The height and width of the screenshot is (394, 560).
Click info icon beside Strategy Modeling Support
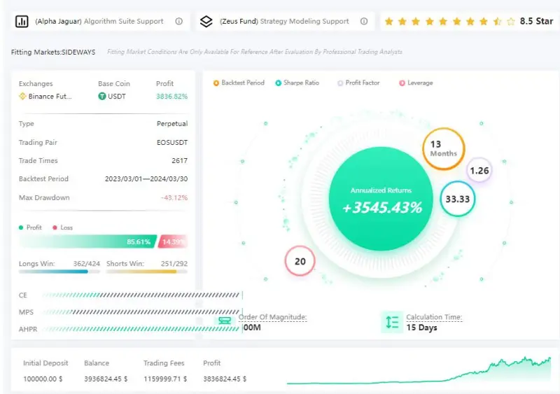(364, 22)
